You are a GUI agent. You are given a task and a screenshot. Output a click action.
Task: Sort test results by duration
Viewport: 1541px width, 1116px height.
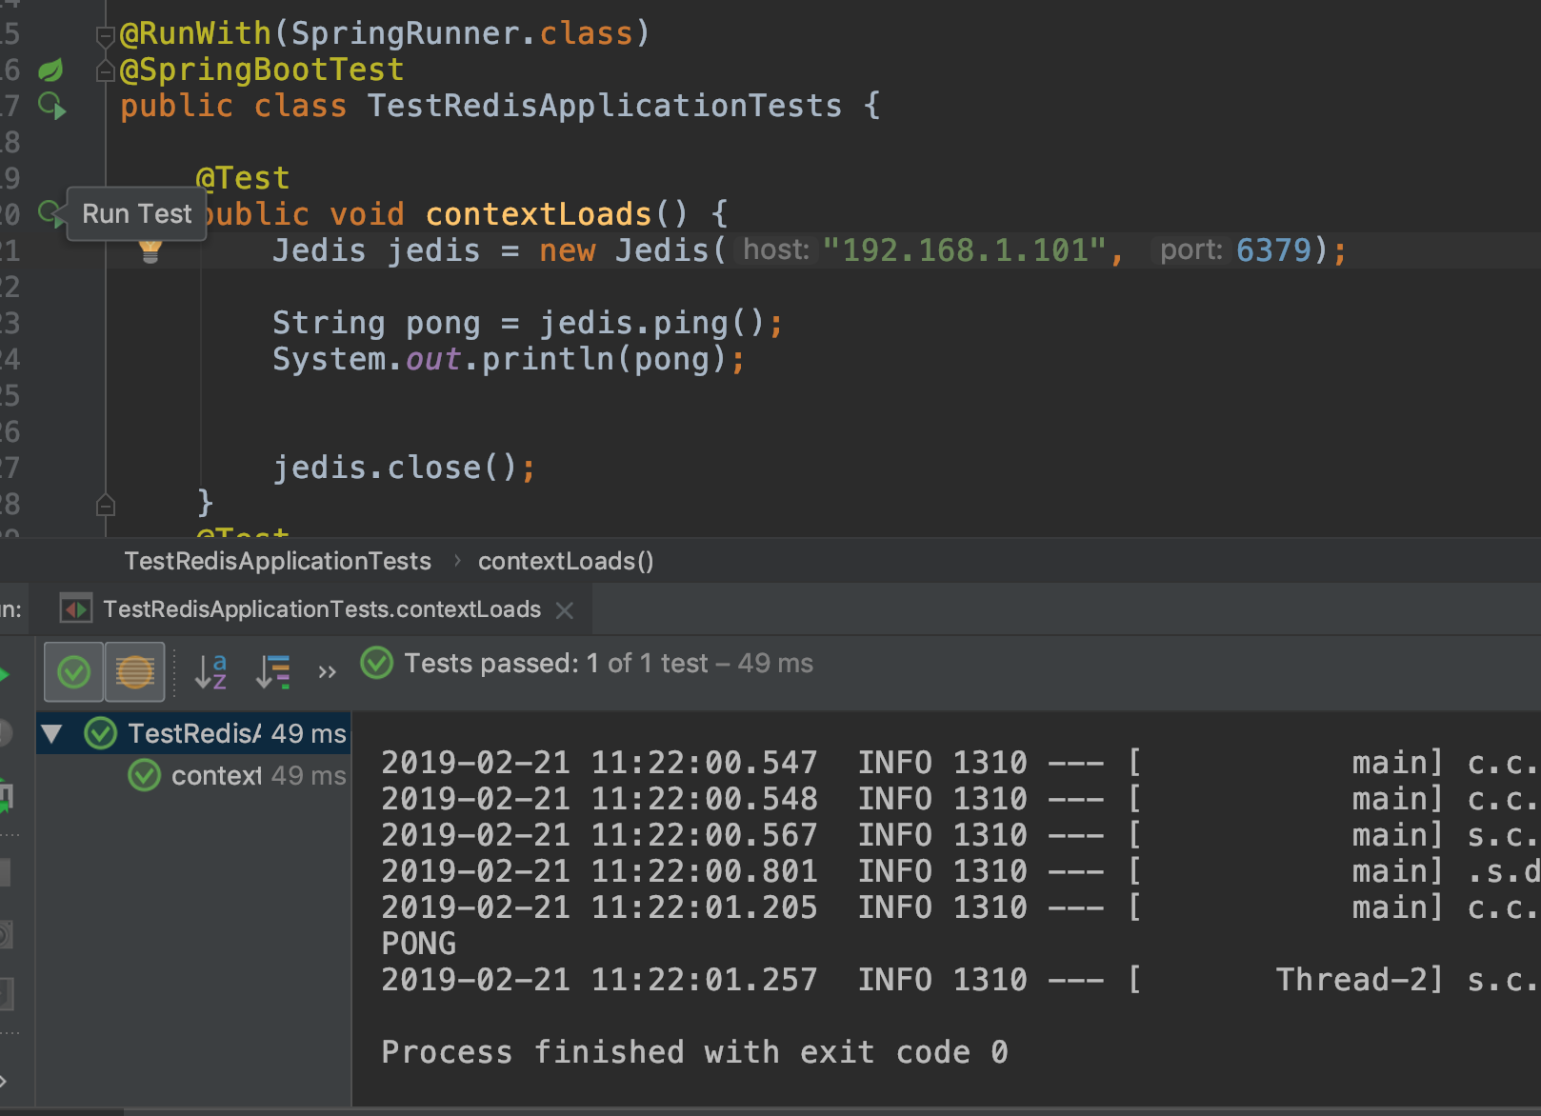(x=273, y=671)
